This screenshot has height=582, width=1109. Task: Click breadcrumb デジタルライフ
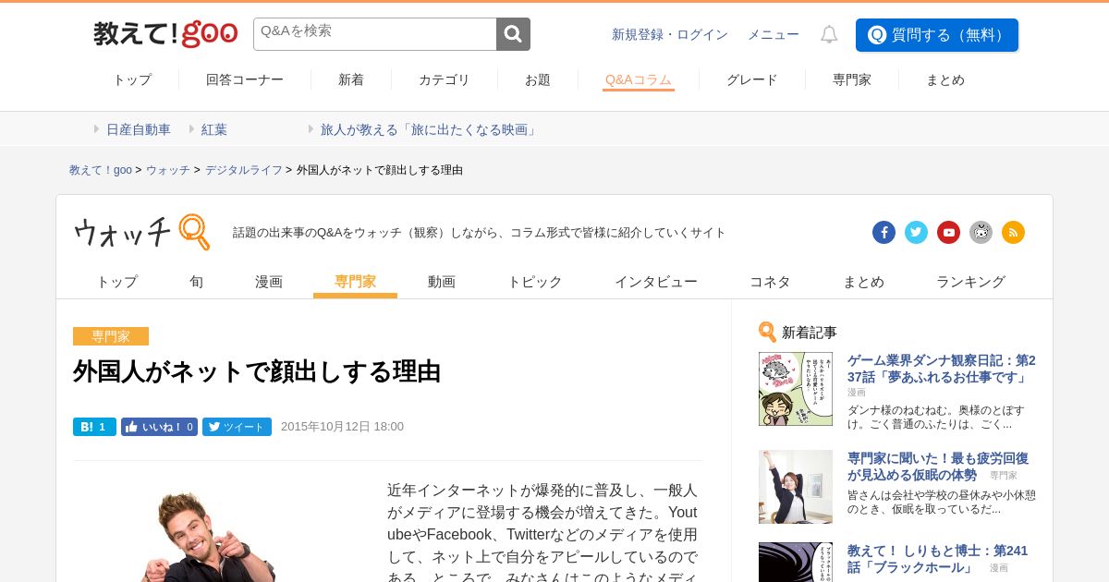[244, 170]
